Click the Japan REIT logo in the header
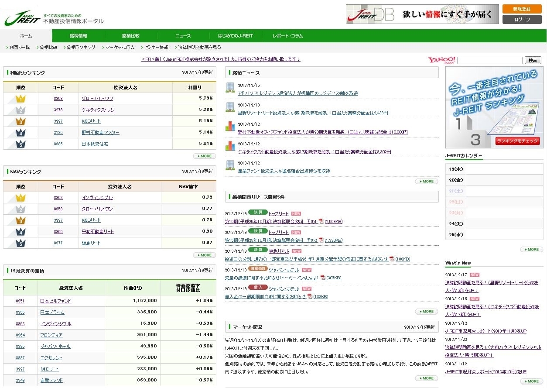The image size is (547, 388). 23,18
